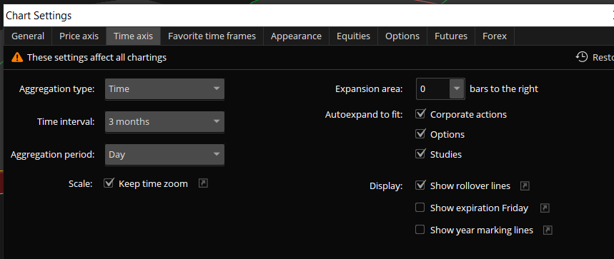Click the 'Autoexpand to fit:' label
Image resolution: width=614 pixels, height=259 pixels.
click(364, 115)
